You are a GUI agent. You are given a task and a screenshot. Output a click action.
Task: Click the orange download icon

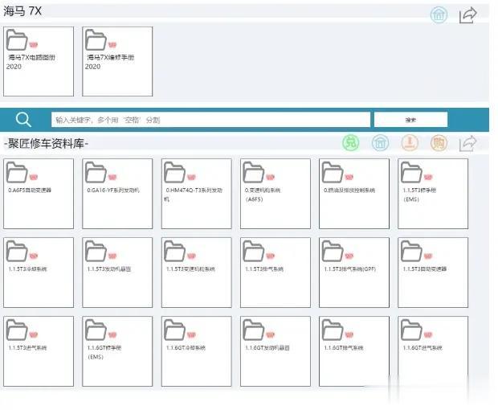click(410, 143)
